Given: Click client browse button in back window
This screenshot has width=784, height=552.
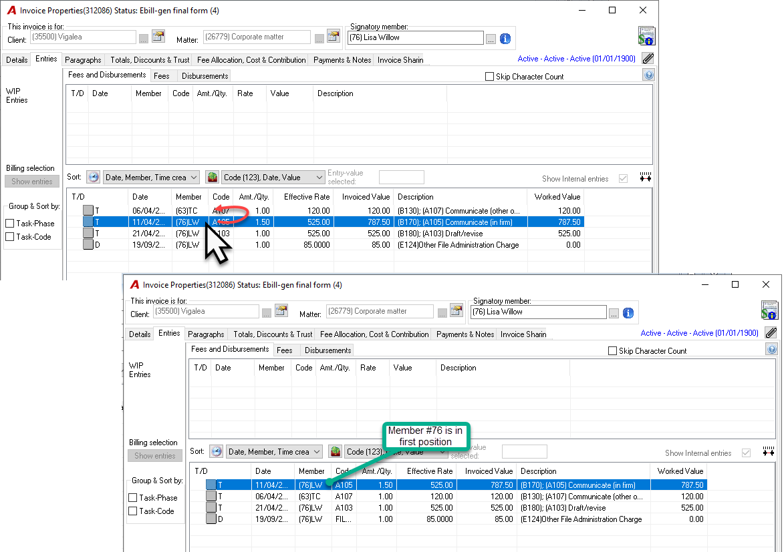Looking at the screenshot, I should (144, 39).
